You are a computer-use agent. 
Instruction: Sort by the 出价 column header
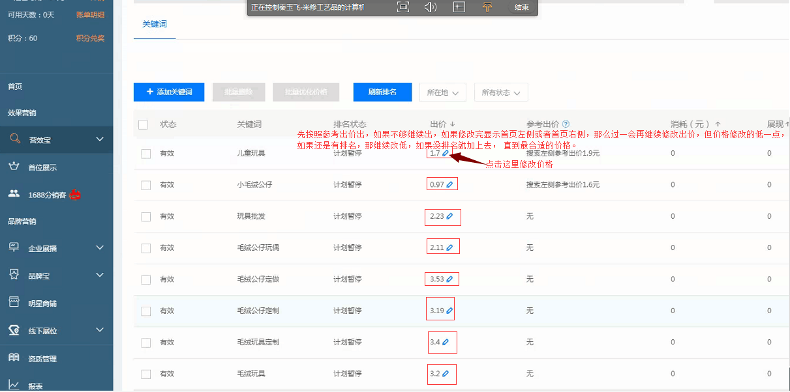coord(442,124)
